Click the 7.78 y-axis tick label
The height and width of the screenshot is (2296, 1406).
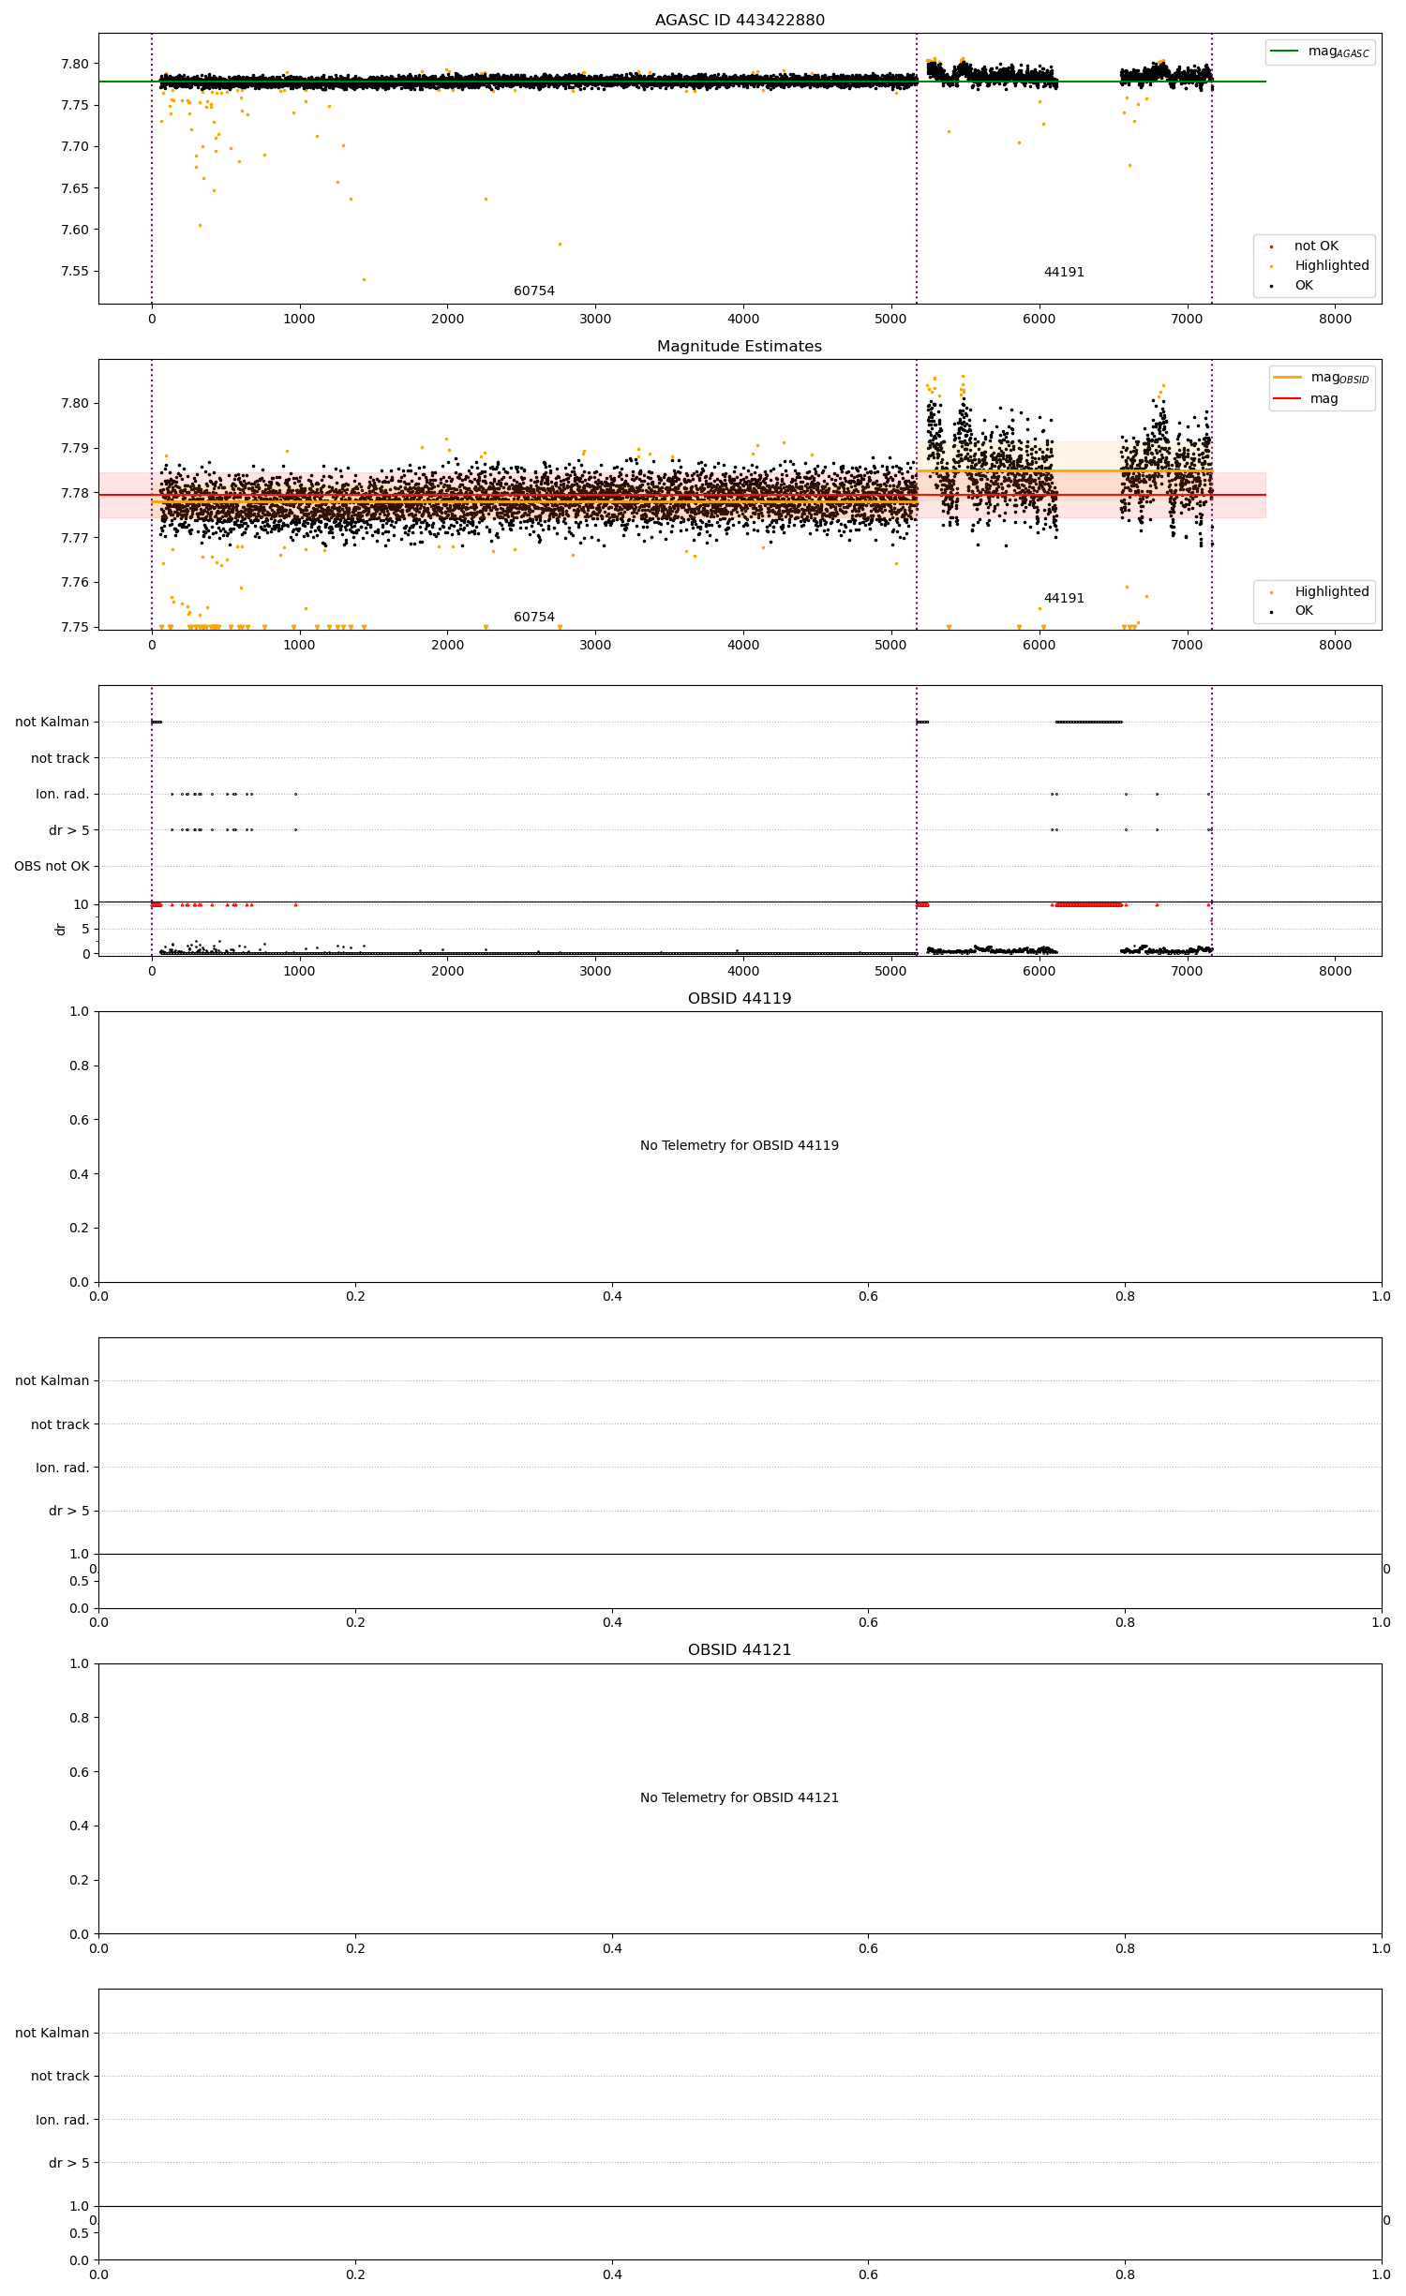(x=76, y=494)
